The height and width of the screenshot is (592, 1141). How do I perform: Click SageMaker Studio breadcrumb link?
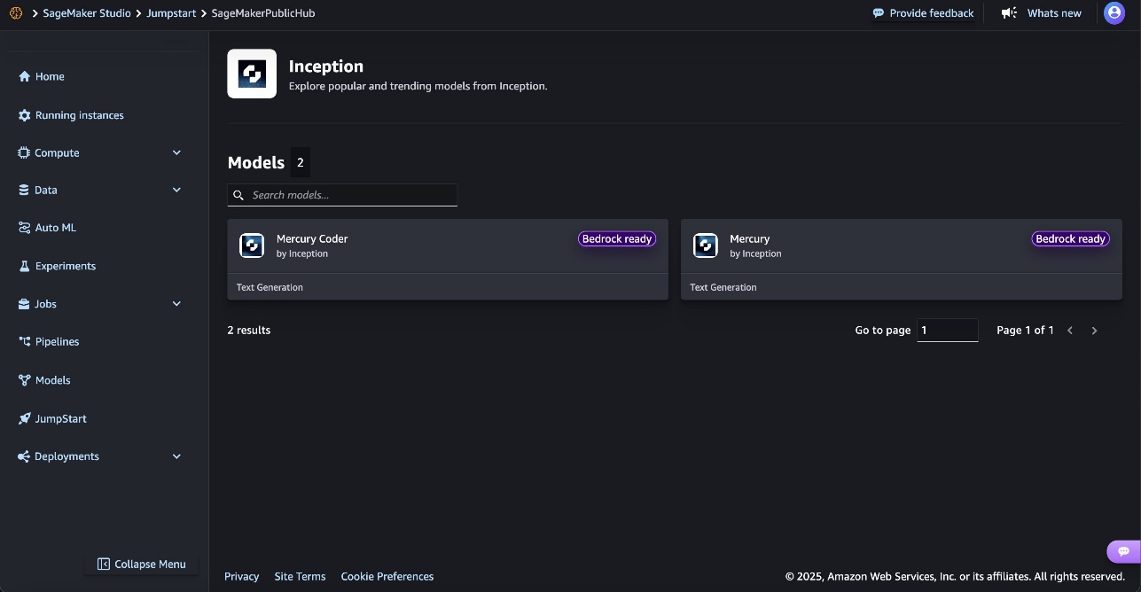[x=87, y=13]
